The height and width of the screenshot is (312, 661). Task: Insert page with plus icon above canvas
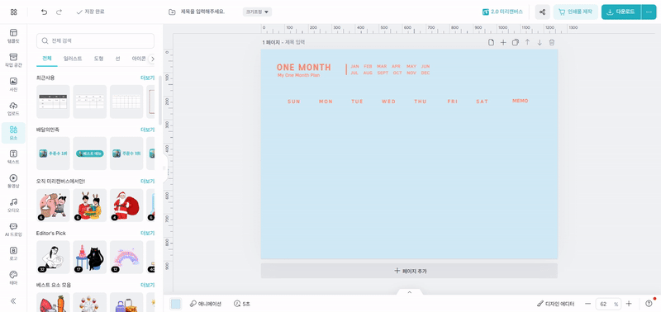click(503, 43)
